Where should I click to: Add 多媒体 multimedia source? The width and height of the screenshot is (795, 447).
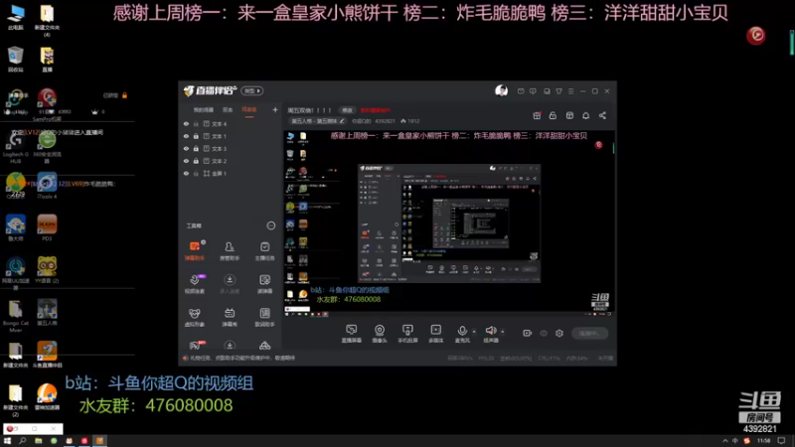click(x=435, y=334)
